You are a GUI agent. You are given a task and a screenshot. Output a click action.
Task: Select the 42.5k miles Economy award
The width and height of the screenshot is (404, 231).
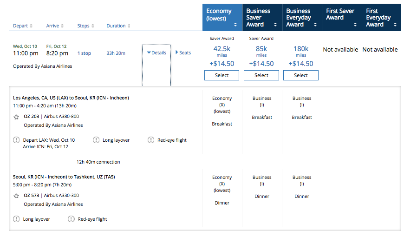click(x=222, y=75)
